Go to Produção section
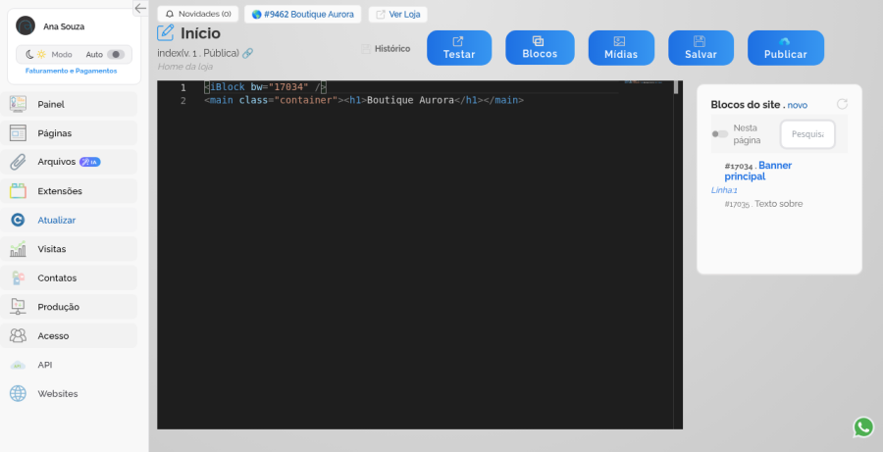 tap(69, 307)
